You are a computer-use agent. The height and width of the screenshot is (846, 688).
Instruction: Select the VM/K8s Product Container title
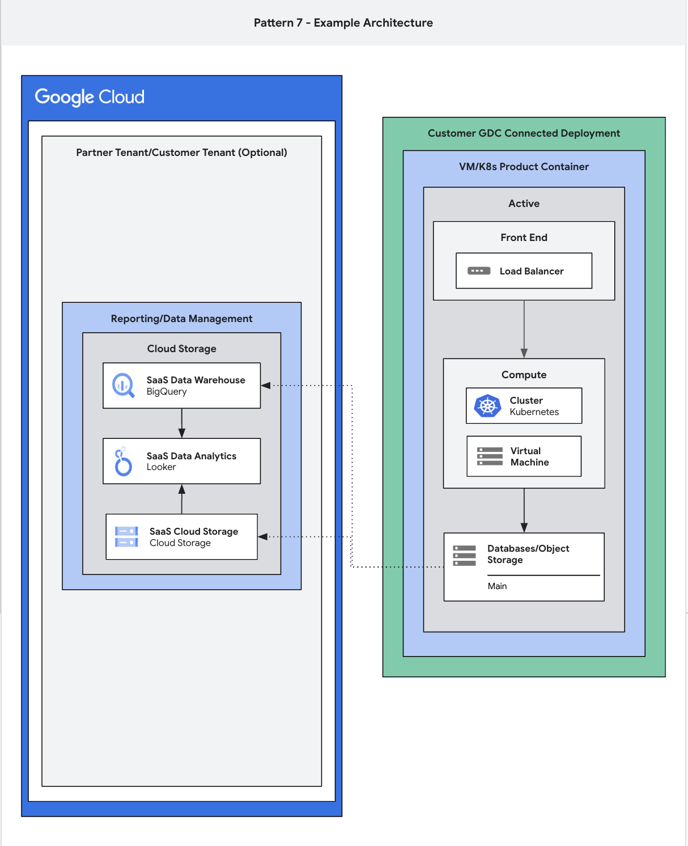524,167
